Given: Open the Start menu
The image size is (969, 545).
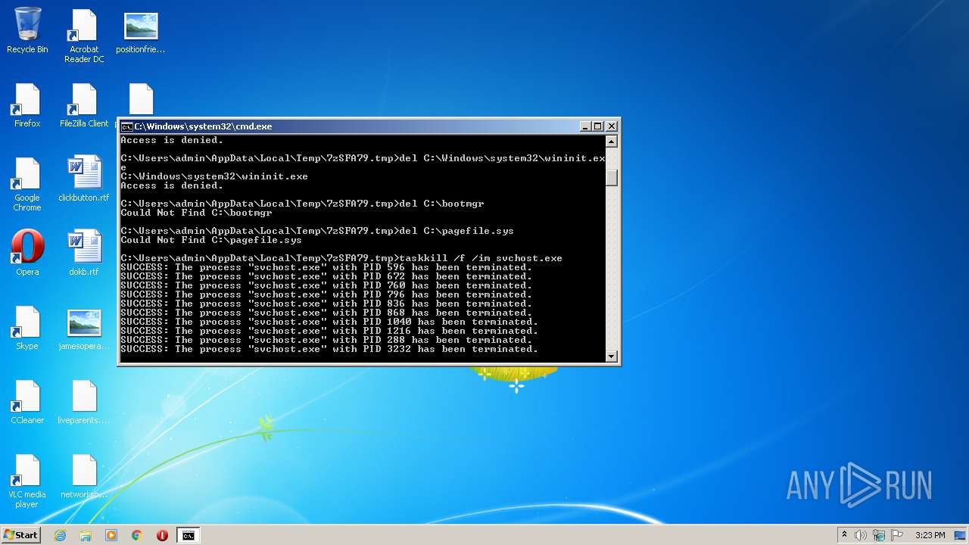Looking at the screenshot, I should point(20,535).
